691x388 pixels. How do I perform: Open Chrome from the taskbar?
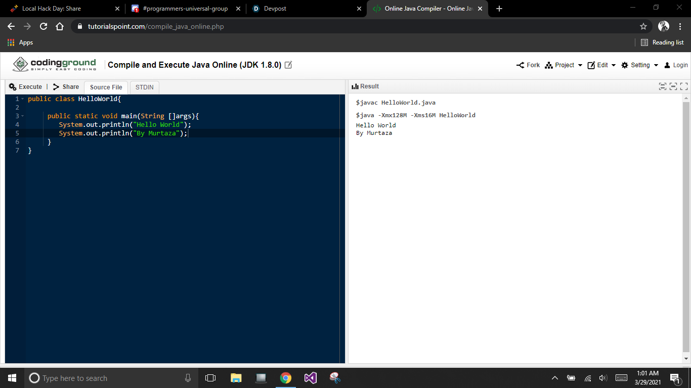tap(286, 378)
